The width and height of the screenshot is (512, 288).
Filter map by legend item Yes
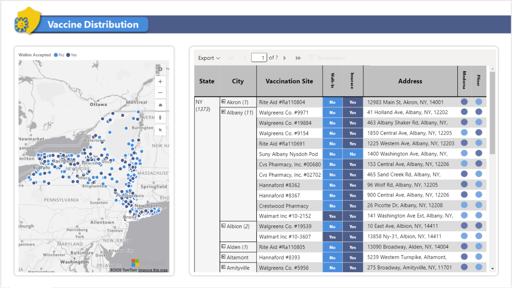72,55
